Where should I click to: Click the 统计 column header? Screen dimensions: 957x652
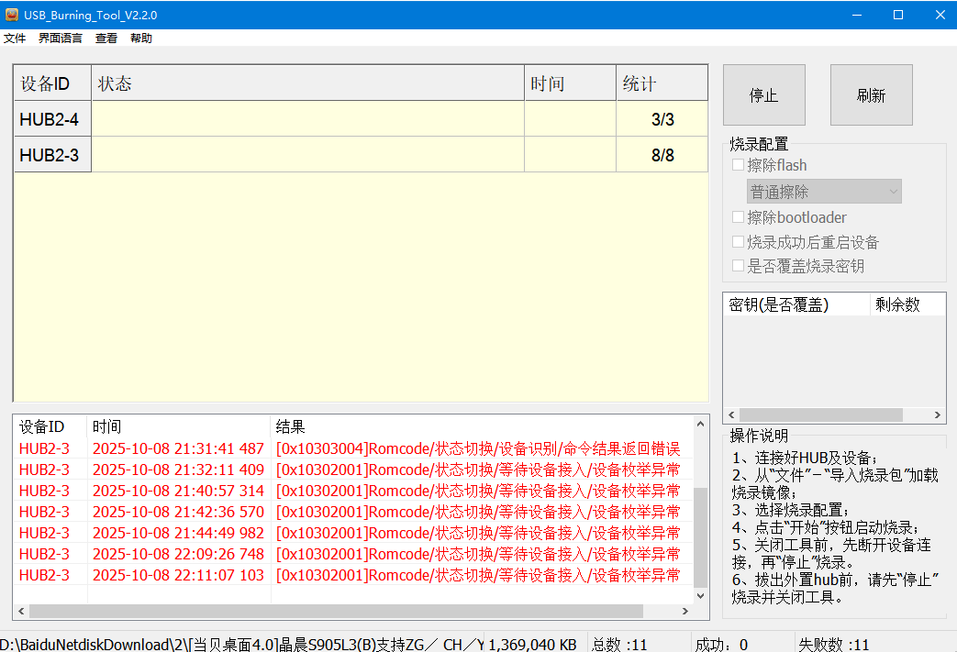click(x=661, y=83)
